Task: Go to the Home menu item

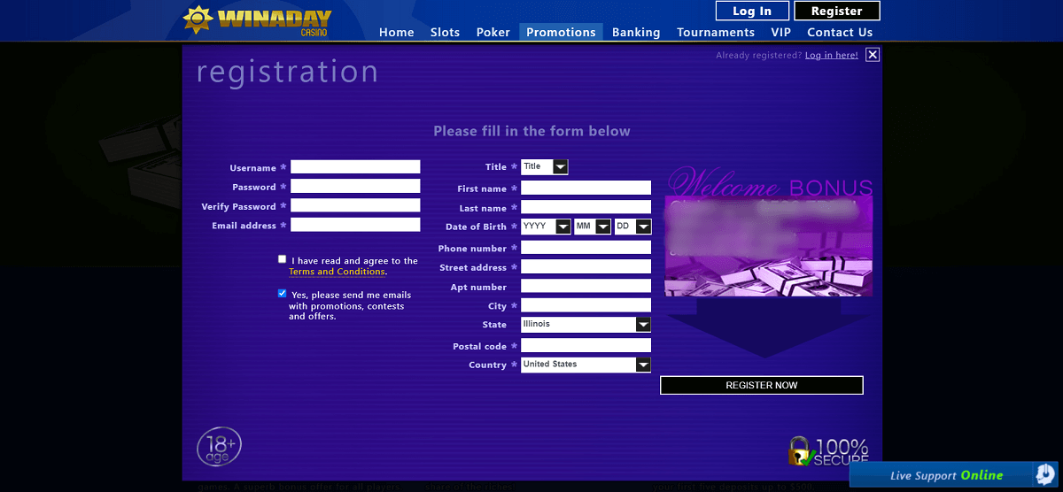Action: tap(397, 32)
